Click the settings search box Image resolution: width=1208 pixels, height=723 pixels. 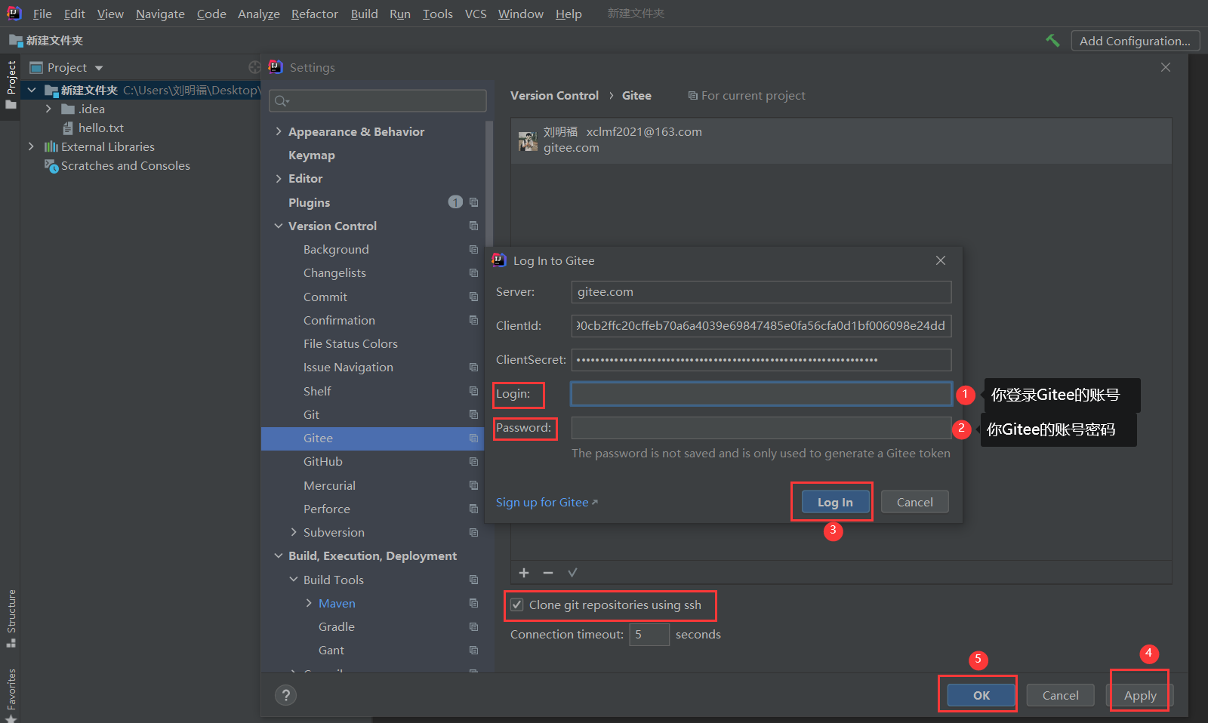coord(377,101)
